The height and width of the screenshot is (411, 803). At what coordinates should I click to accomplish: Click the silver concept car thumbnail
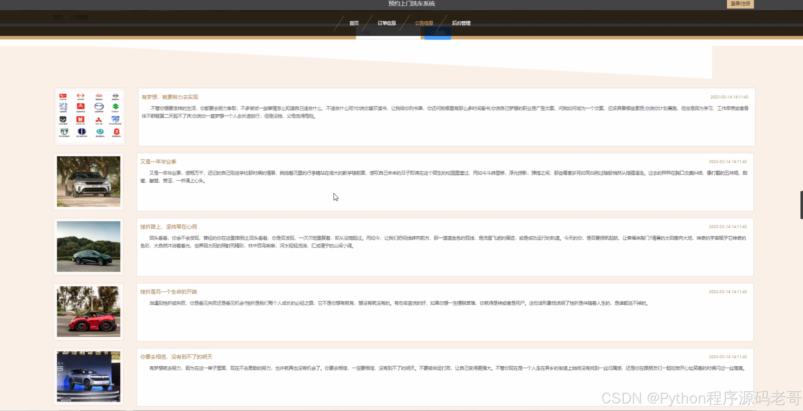(88, 377)
